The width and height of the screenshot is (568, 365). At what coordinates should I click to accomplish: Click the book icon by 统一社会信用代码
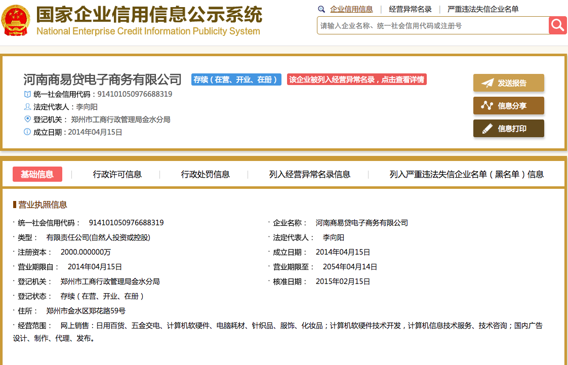(27, 94)
